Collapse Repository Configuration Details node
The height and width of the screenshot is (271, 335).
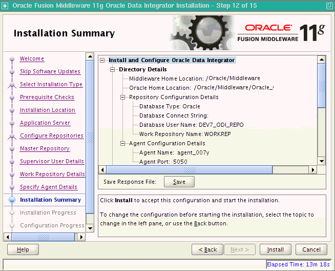coord(122,98)
